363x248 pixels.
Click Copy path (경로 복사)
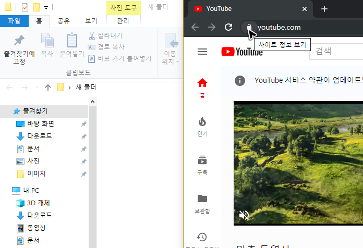[x=106, y=47]
